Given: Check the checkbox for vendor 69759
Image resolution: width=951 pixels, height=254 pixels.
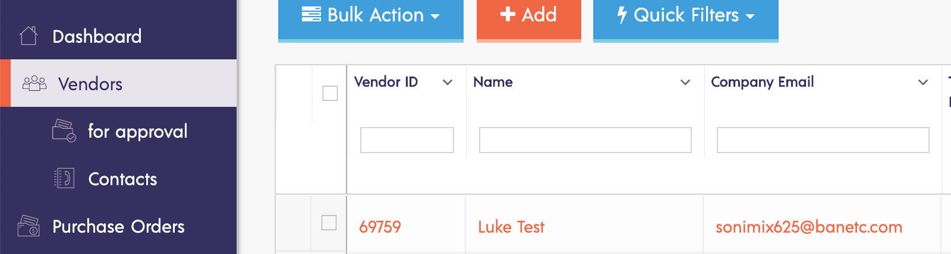Looking at the screenshot, I should point(329,223).
